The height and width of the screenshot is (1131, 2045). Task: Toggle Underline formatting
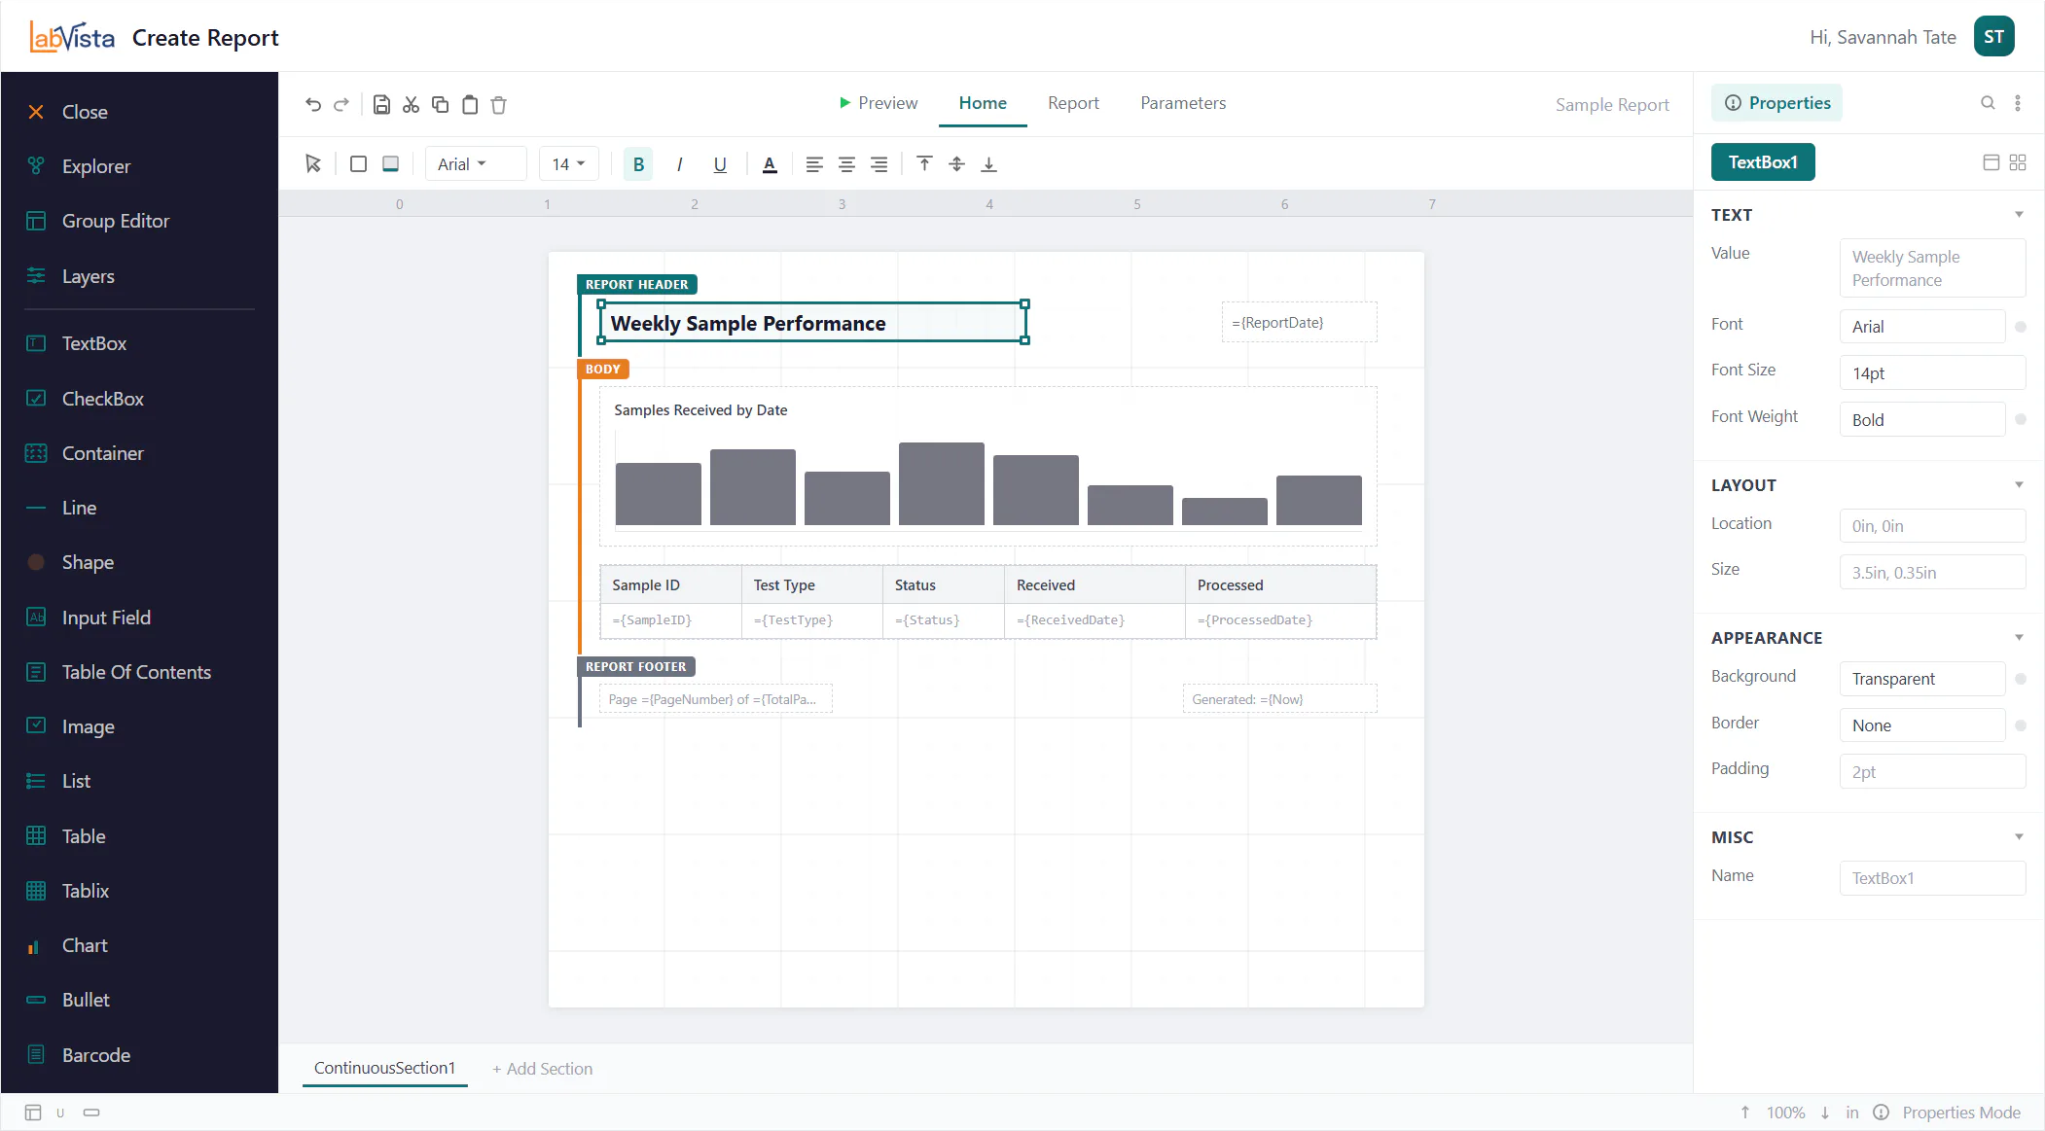[720, 163]
